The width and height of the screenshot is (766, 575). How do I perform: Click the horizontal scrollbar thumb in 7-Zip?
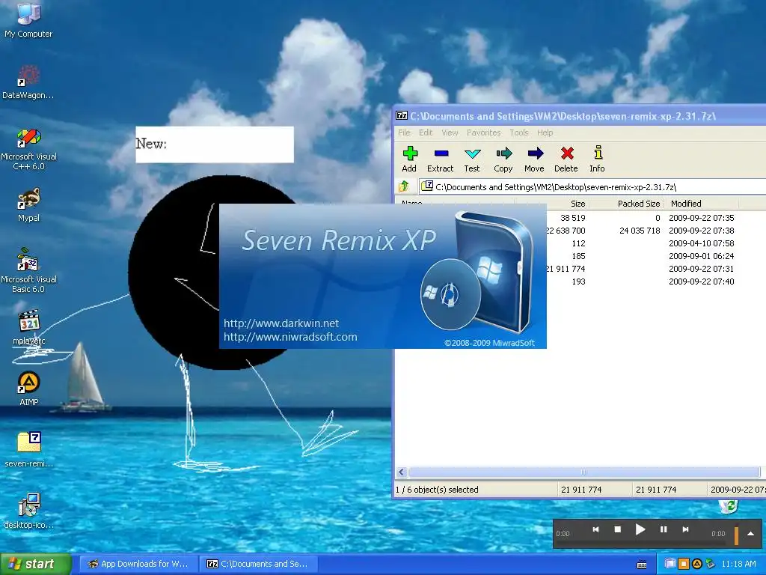(583, 472)
